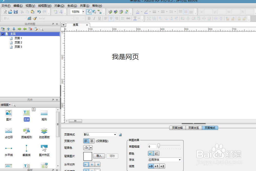The width and height of the screenshot is (256, 171).
Task: Open the fill color dropdown arrow
Action: point(141,12)
